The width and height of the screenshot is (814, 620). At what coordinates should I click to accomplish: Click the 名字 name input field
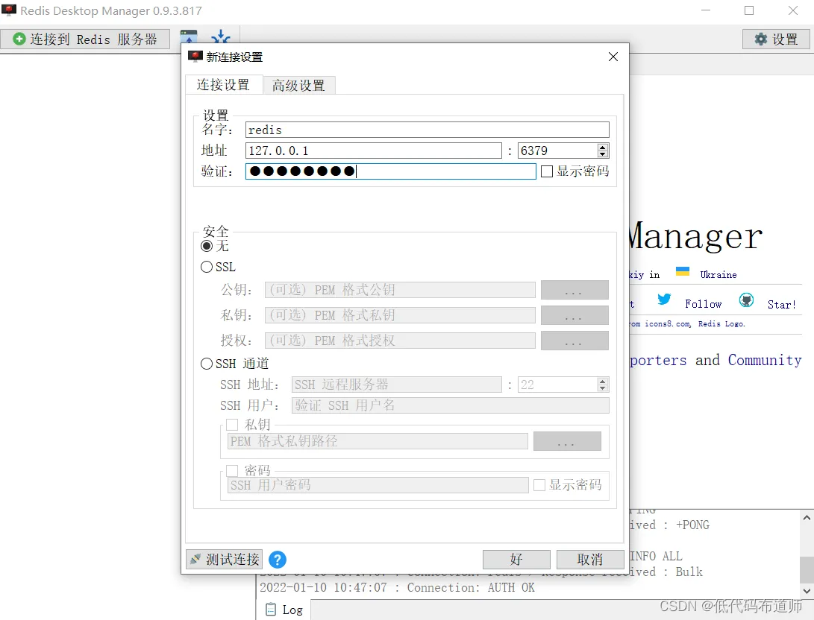click(428, 130)
